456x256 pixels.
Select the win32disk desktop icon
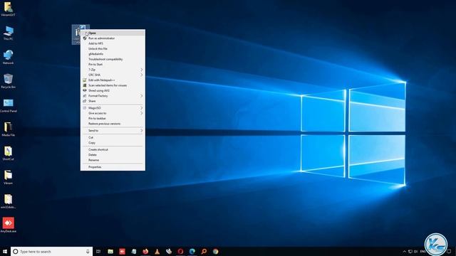(x=8, y=201)
